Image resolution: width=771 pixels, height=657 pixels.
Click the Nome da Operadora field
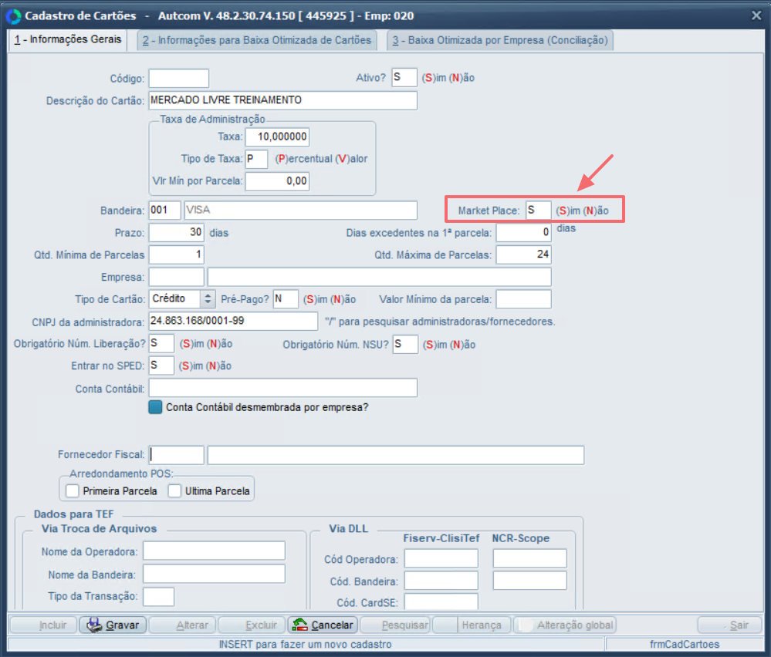pos(214,551)
